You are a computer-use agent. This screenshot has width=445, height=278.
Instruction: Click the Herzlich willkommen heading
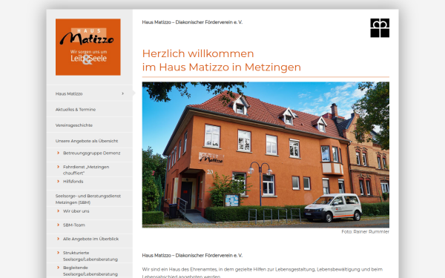pyautogui.click(x=222, y=61)
